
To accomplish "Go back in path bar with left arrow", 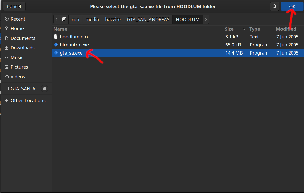I will click(57, 19).
